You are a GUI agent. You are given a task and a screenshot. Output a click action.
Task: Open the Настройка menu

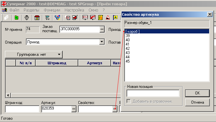(x=74, y=10)
